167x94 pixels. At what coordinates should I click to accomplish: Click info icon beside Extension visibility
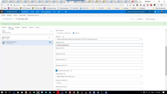pyautogui.click(x=67, y=80)
